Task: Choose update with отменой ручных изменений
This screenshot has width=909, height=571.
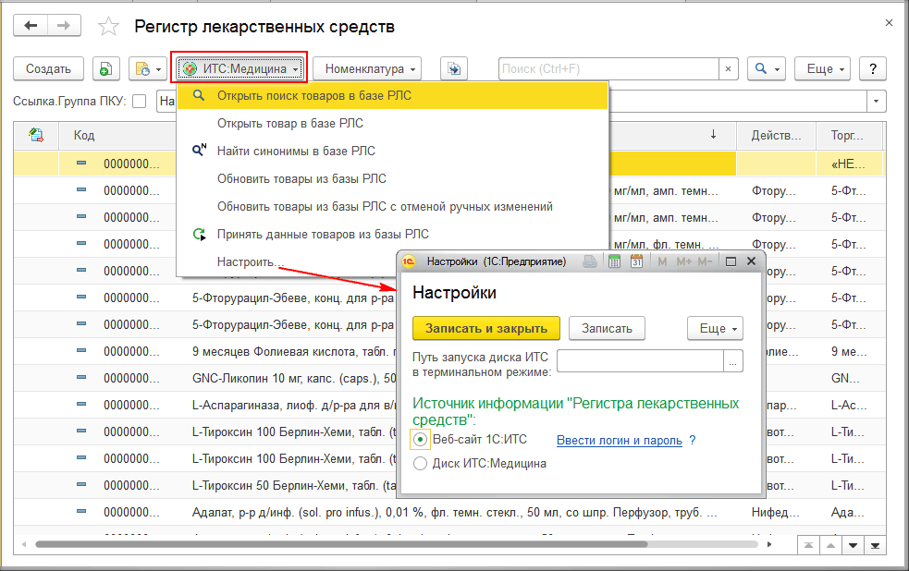Action: click(392, 207)
